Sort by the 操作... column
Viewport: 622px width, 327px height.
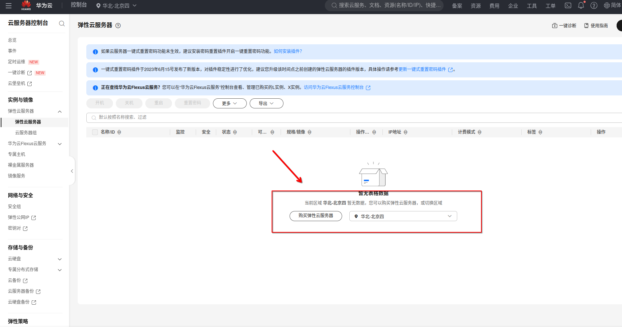click(x=374, y=132)
